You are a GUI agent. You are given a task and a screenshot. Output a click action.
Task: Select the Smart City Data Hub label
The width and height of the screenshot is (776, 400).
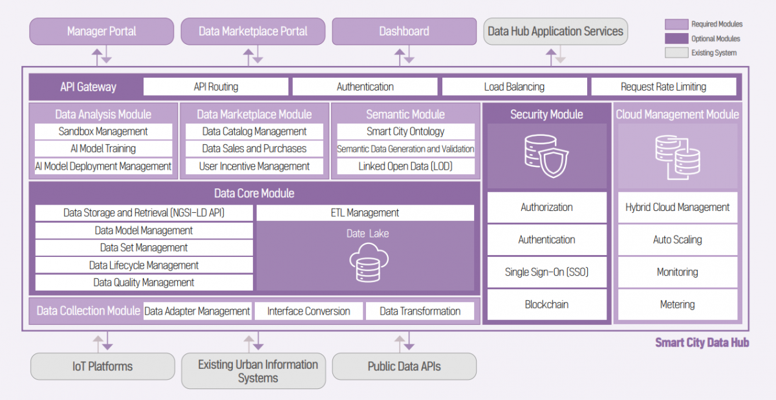[702, 342]
